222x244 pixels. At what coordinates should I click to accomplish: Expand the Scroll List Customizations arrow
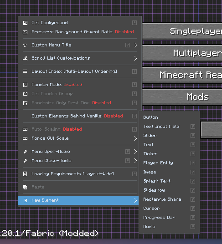[135, 58]
